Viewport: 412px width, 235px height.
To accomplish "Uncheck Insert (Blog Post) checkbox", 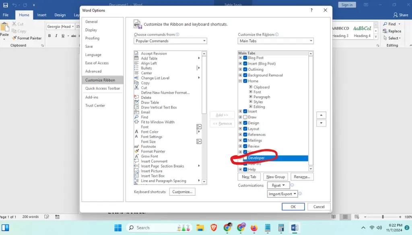I will [245, 63].
